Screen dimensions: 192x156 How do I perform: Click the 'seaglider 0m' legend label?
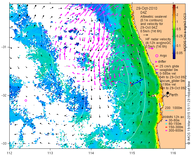click(169, 70)
